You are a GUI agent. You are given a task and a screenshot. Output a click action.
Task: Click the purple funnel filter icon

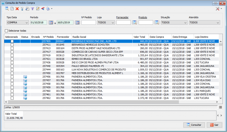32,9
